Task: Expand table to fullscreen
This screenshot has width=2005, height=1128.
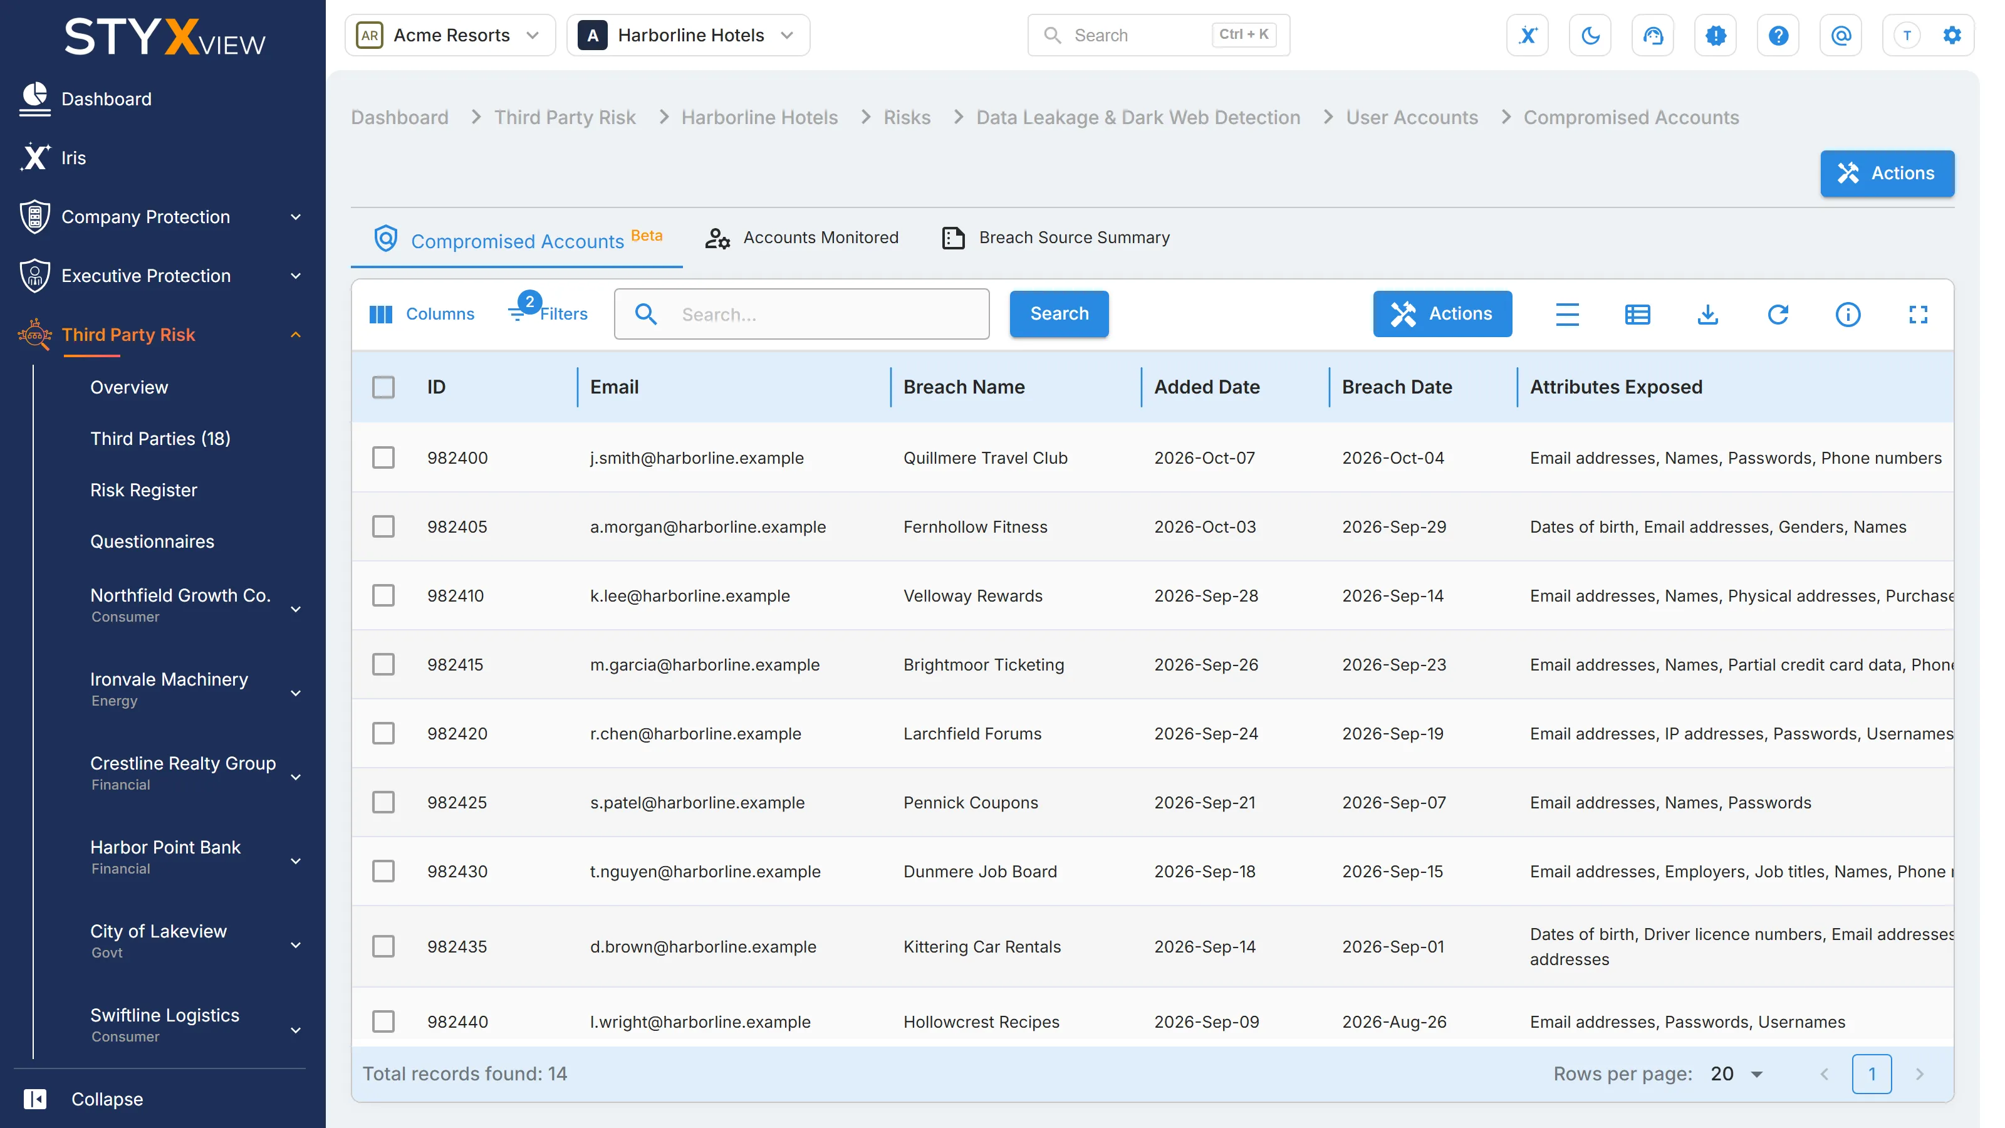Action: point(1918,314)
